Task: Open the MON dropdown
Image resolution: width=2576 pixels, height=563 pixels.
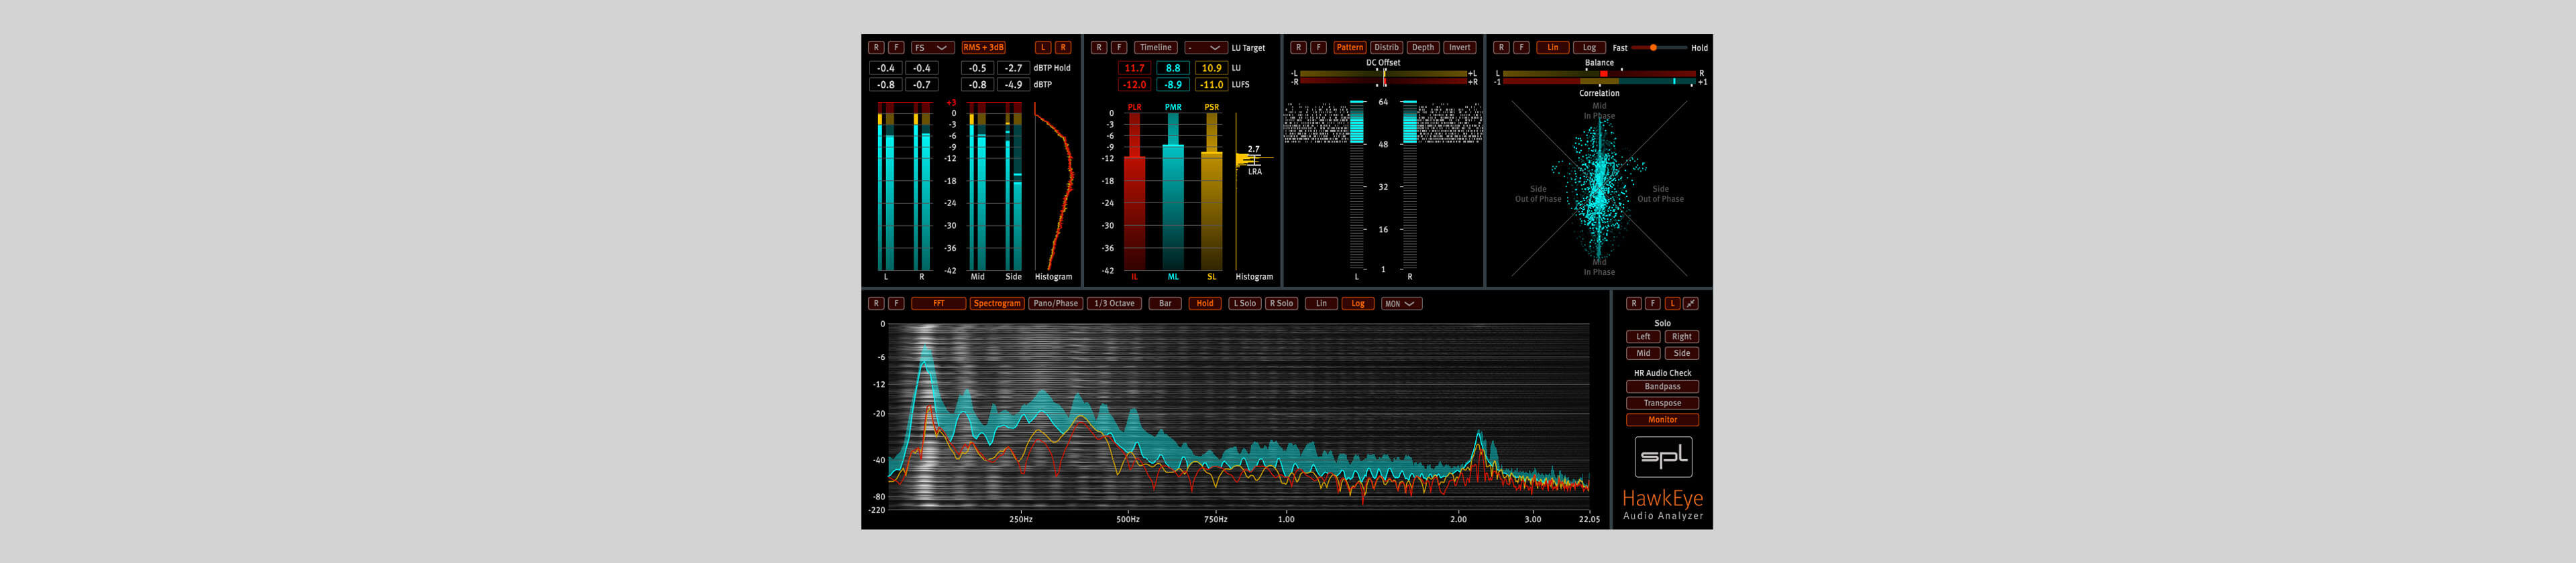Action: [x=1401, y=304]
